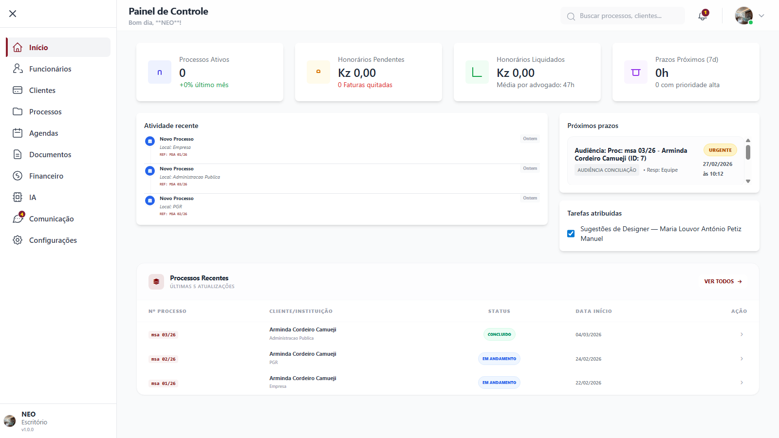Click the VER TODOS link
This screenshot has height=438, width=779.
[x=723, y=281]
